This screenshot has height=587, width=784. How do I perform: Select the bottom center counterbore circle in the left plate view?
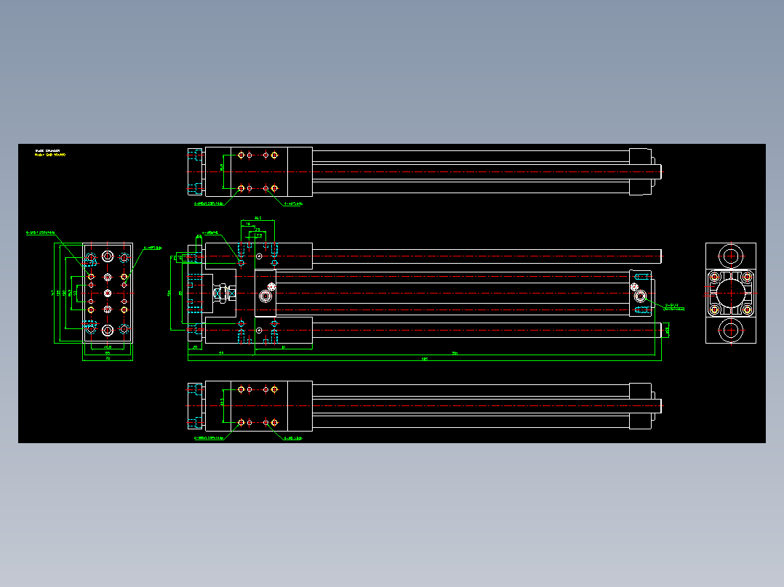click(x=108, y=330)
